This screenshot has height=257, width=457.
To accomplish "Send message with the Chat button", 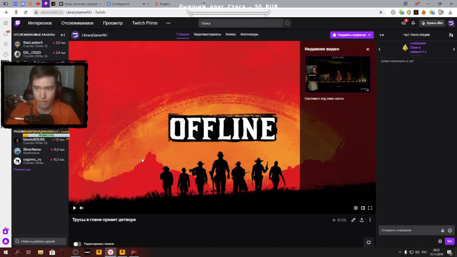I will coord(450,241).
